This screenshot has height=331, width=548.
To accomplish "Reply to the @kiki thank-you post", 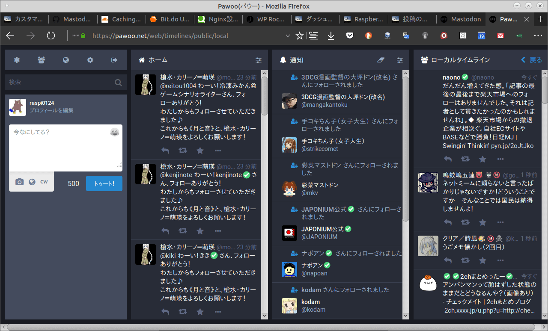I will click(165, 312).
